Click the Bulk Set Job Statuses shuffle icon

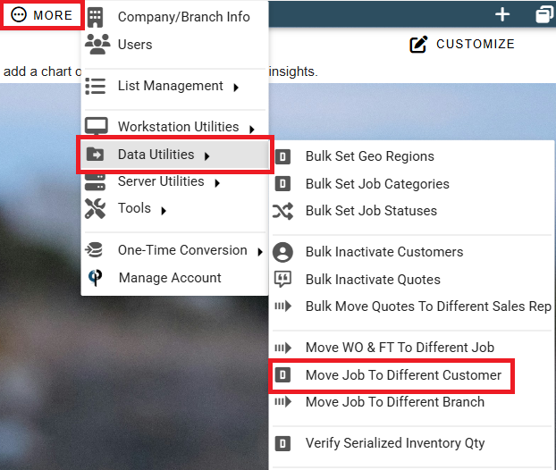pyautogui.click(x=282, y=211)
